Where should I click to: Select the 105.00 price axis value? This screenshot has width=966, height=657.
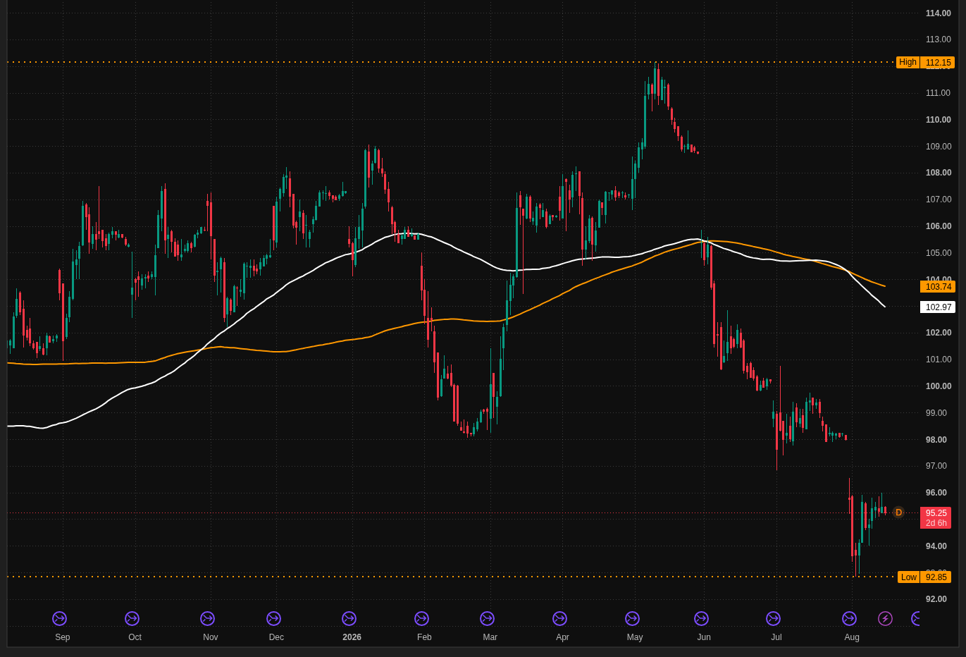[x=938, y=253]
